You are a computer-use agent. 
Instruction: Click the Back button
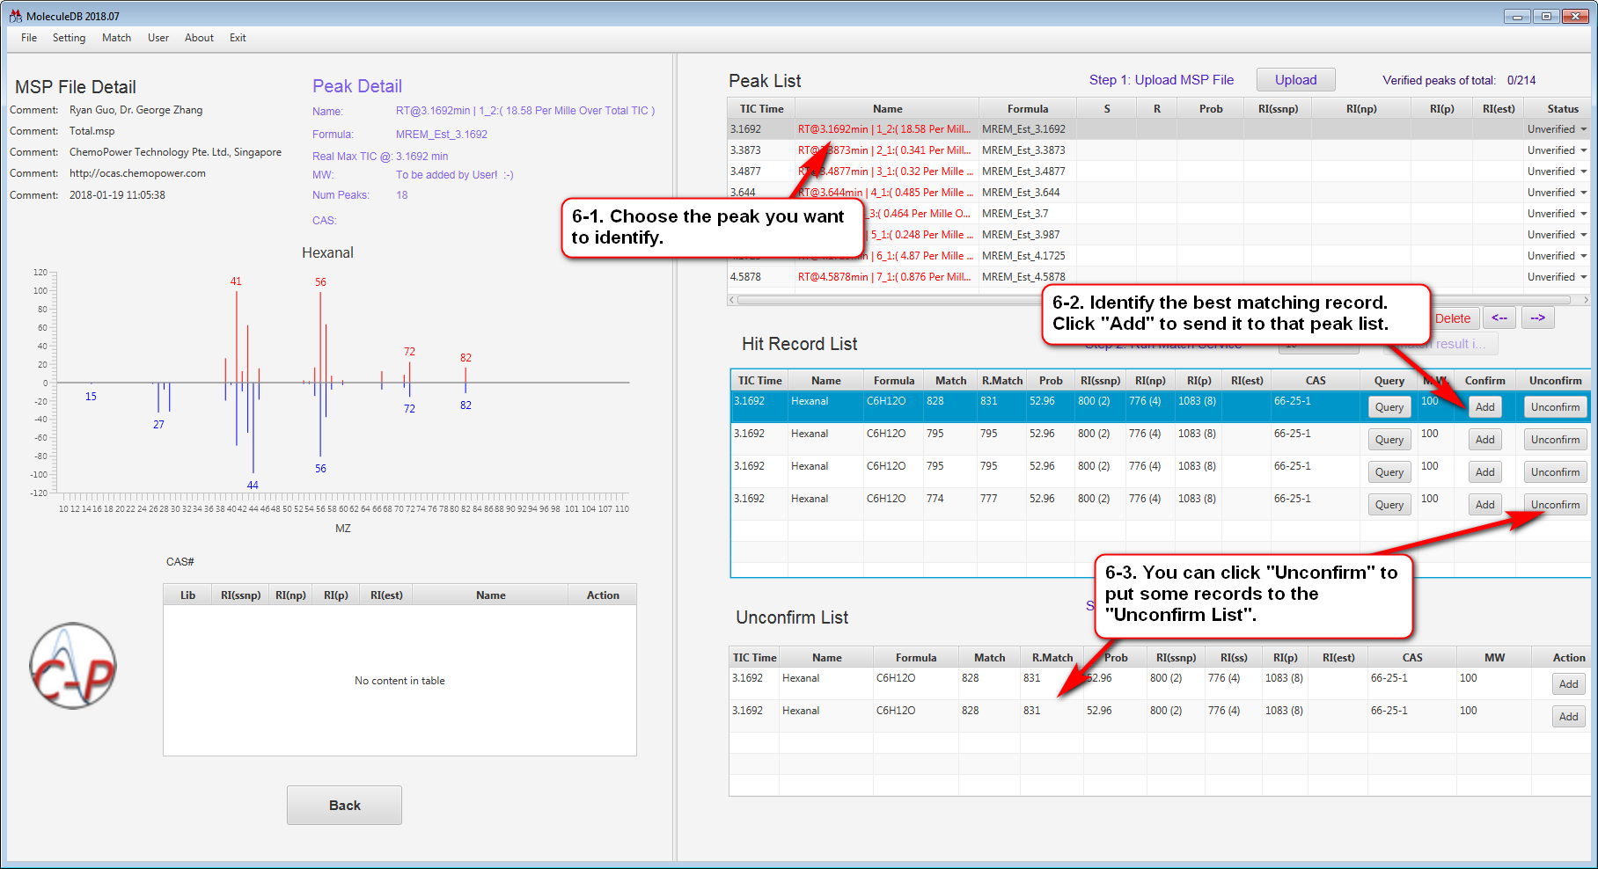click(x=344, y=805)
